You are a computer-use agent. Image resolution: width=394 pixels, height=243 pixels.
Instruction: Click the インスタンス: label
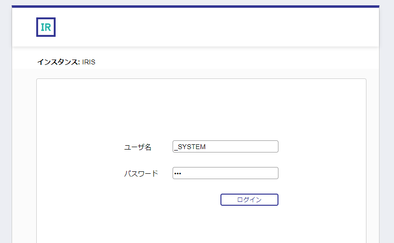[58, 62]
